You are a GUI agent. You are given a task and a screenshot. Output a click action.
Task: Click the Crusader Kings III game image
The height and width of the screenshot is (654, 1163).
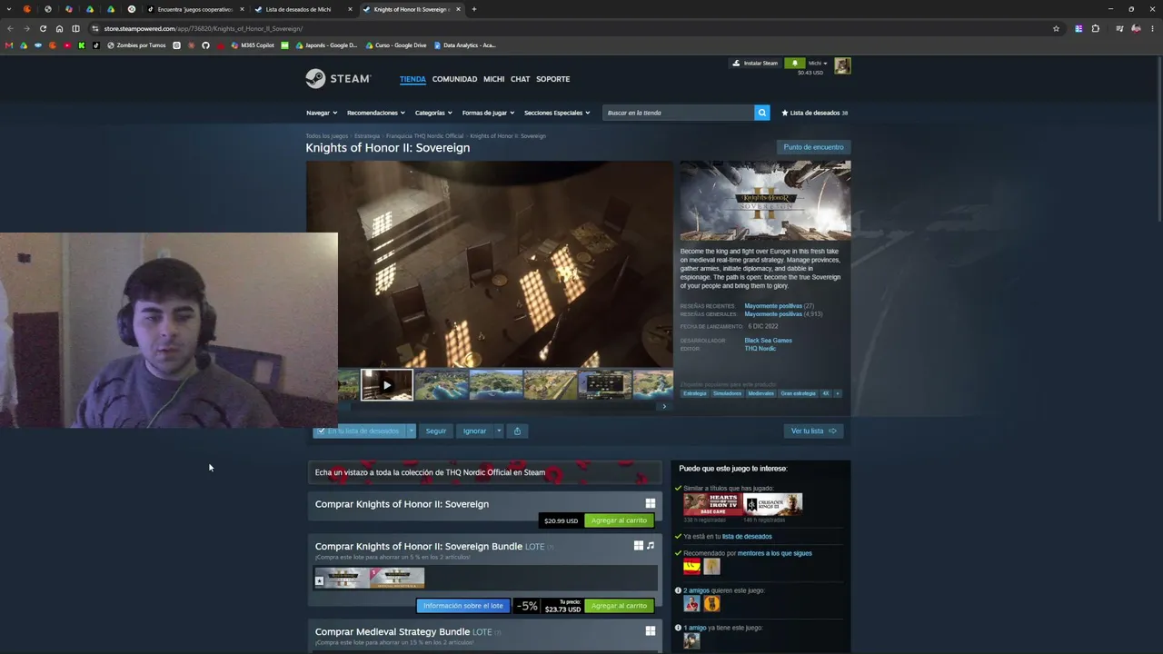pyautogui.click(x=772, y=504)
